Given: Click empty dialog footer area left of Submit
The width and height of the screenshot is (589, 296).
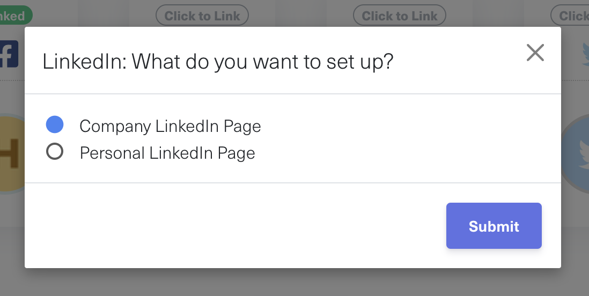Looking at the screenshot, I should pyautogui.click(x=231, y=226).
